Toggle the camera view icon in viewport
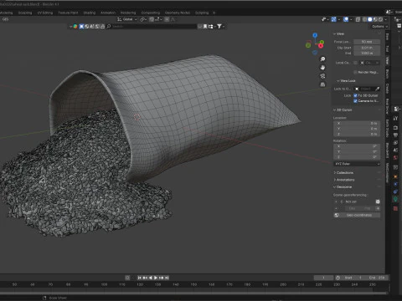Viewport: 402px width, 301px height. [x=322, y=76]
